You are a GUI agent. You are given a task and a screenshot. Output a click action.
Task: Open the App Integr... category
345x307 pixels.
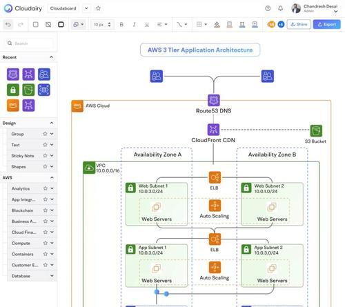[32, 199]
